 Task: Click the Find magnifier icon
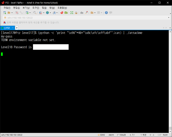(x=35, y=13)
